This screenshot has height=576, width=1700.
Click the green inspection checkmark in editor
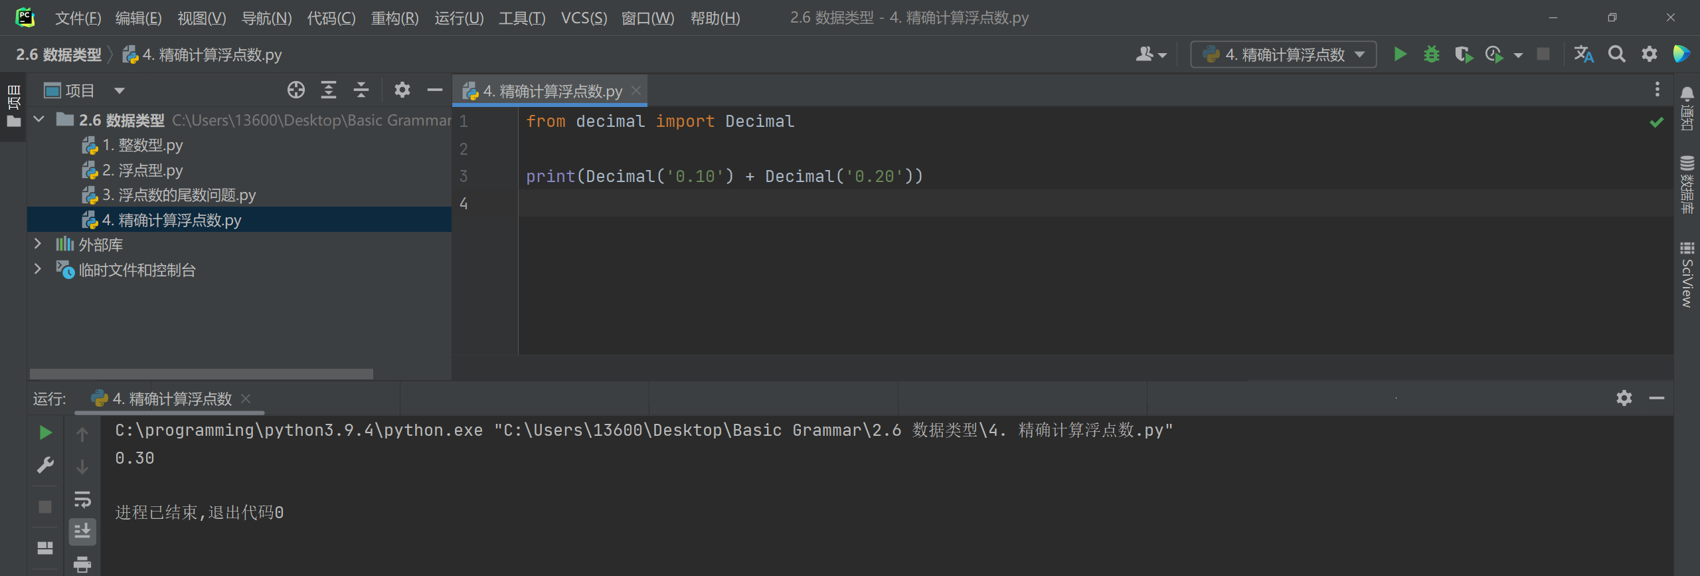1657,122
